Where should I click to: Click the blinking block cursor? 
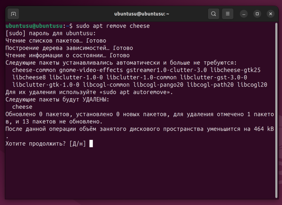coord(91,143)
